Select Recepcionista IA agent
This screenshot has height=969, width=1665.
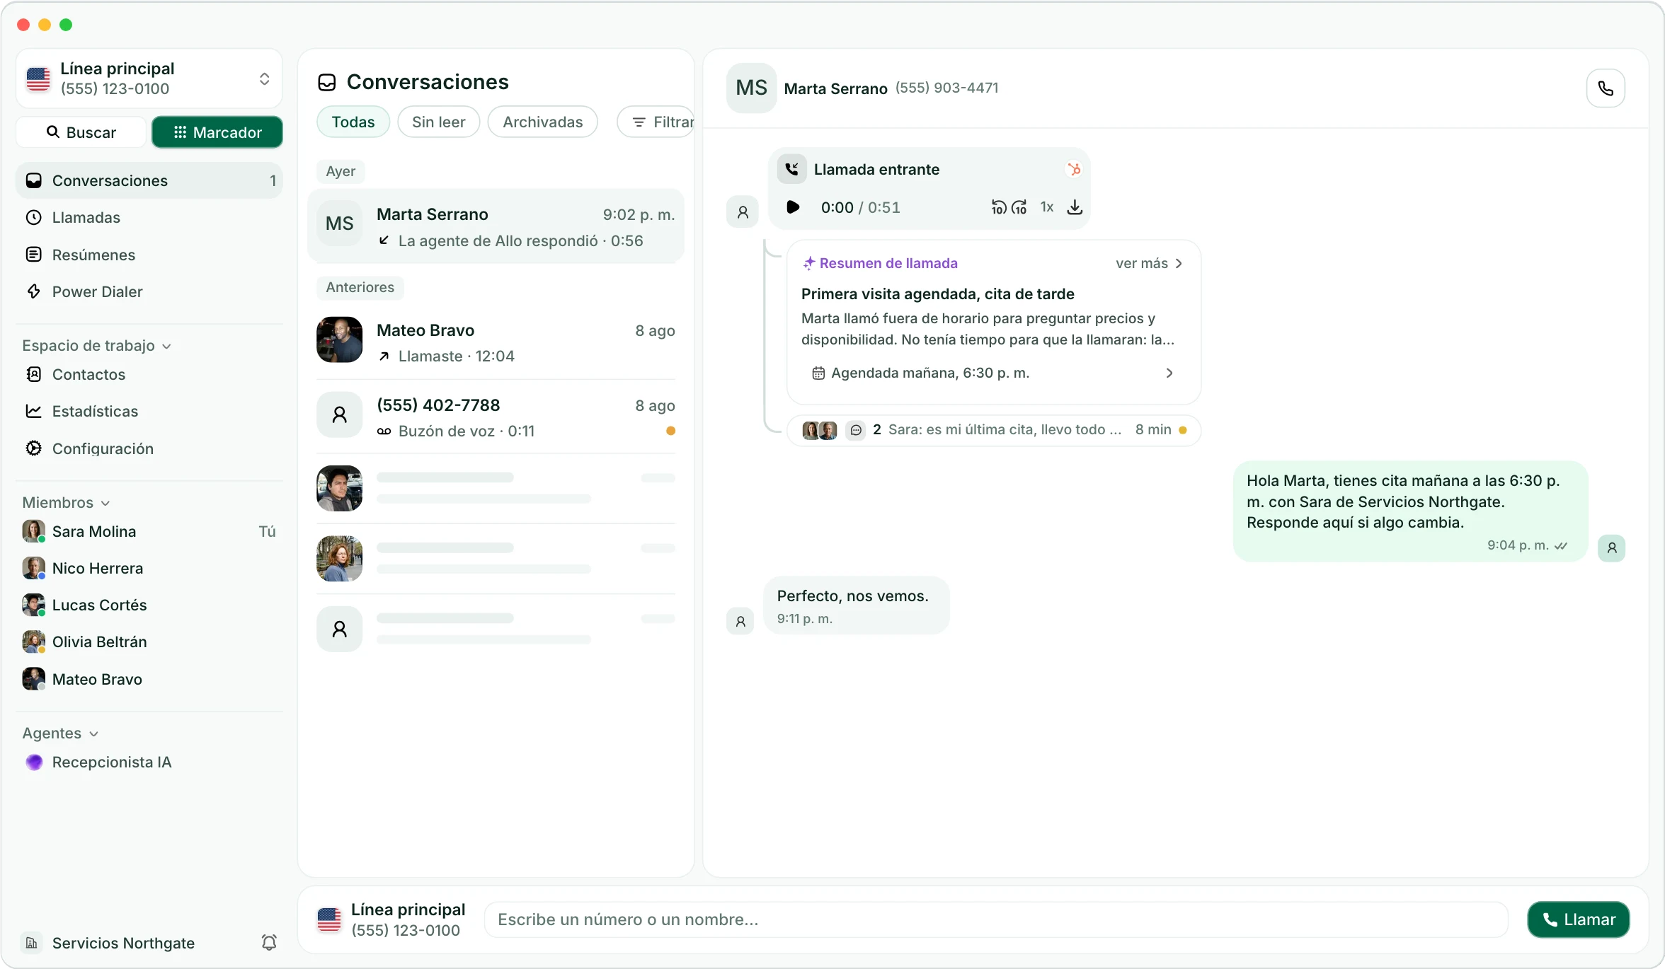[x=149, y=762]
